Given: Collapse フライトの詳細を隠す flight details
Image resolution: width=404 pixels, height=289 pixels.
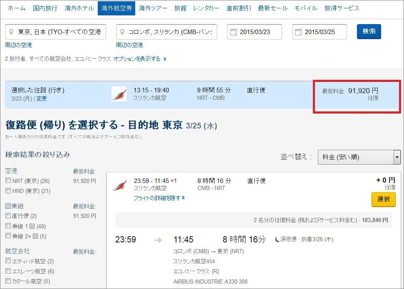Looking at the screenshot, I should click(159, 198).
